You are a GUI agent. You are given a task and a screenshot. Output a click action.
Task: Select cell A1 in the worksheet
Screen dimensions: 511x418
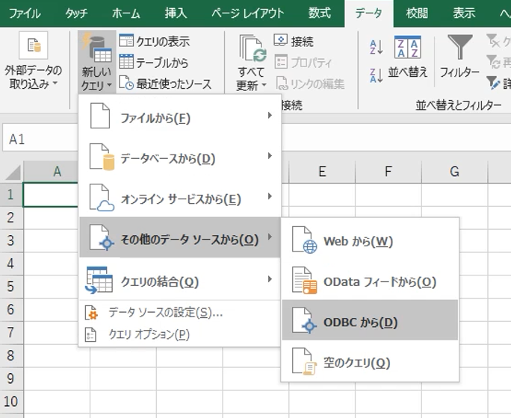click(51, 194)
